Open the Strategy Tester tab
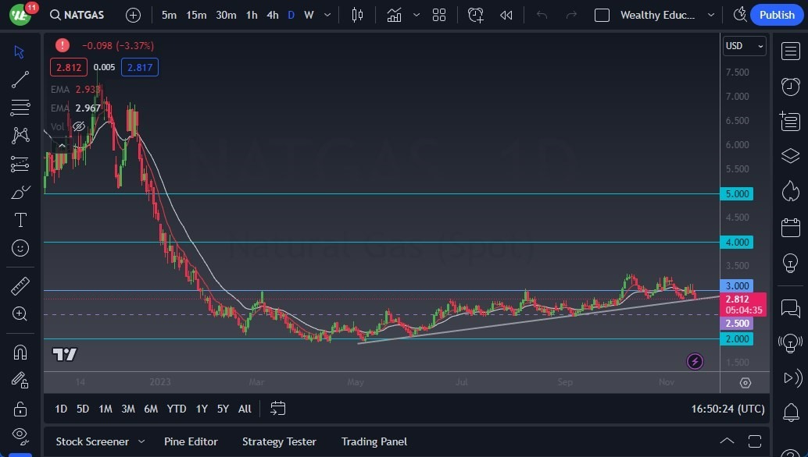The width and height of the screenshot is (808, 457). pyautogui.click(x=279, y=441)
